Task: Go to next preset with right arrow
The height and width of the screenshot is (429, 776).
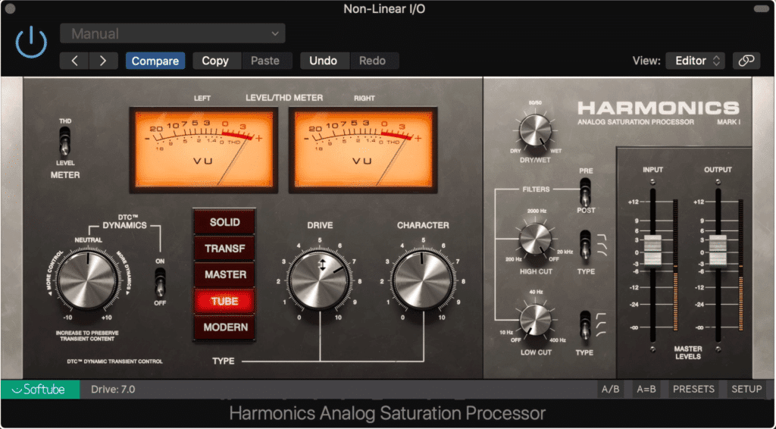Action: [x=103, y=61]
